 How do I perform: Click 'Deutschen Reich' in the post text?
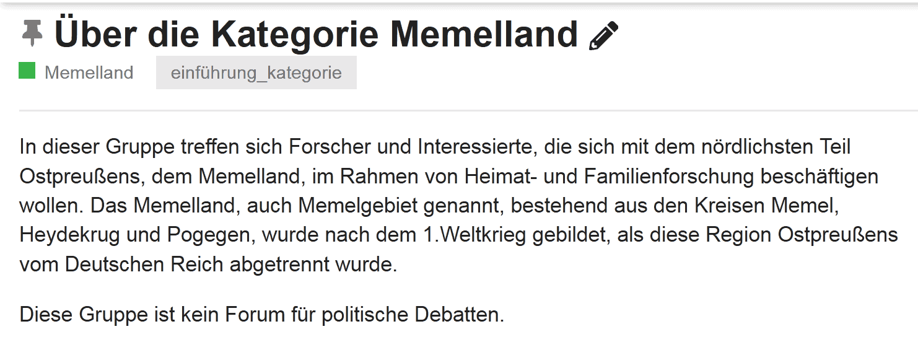pyautogui.click(x=144, y=265)
